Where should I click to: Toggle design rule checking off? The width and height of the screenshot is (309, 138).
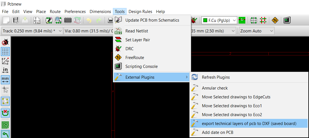coord(5,42)
